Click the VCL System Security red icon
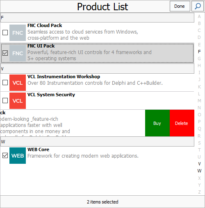205x208 pixels. pyautogui.click(x=18, y=101)
